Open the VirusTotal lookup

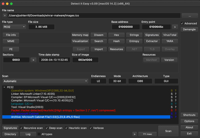170,35
